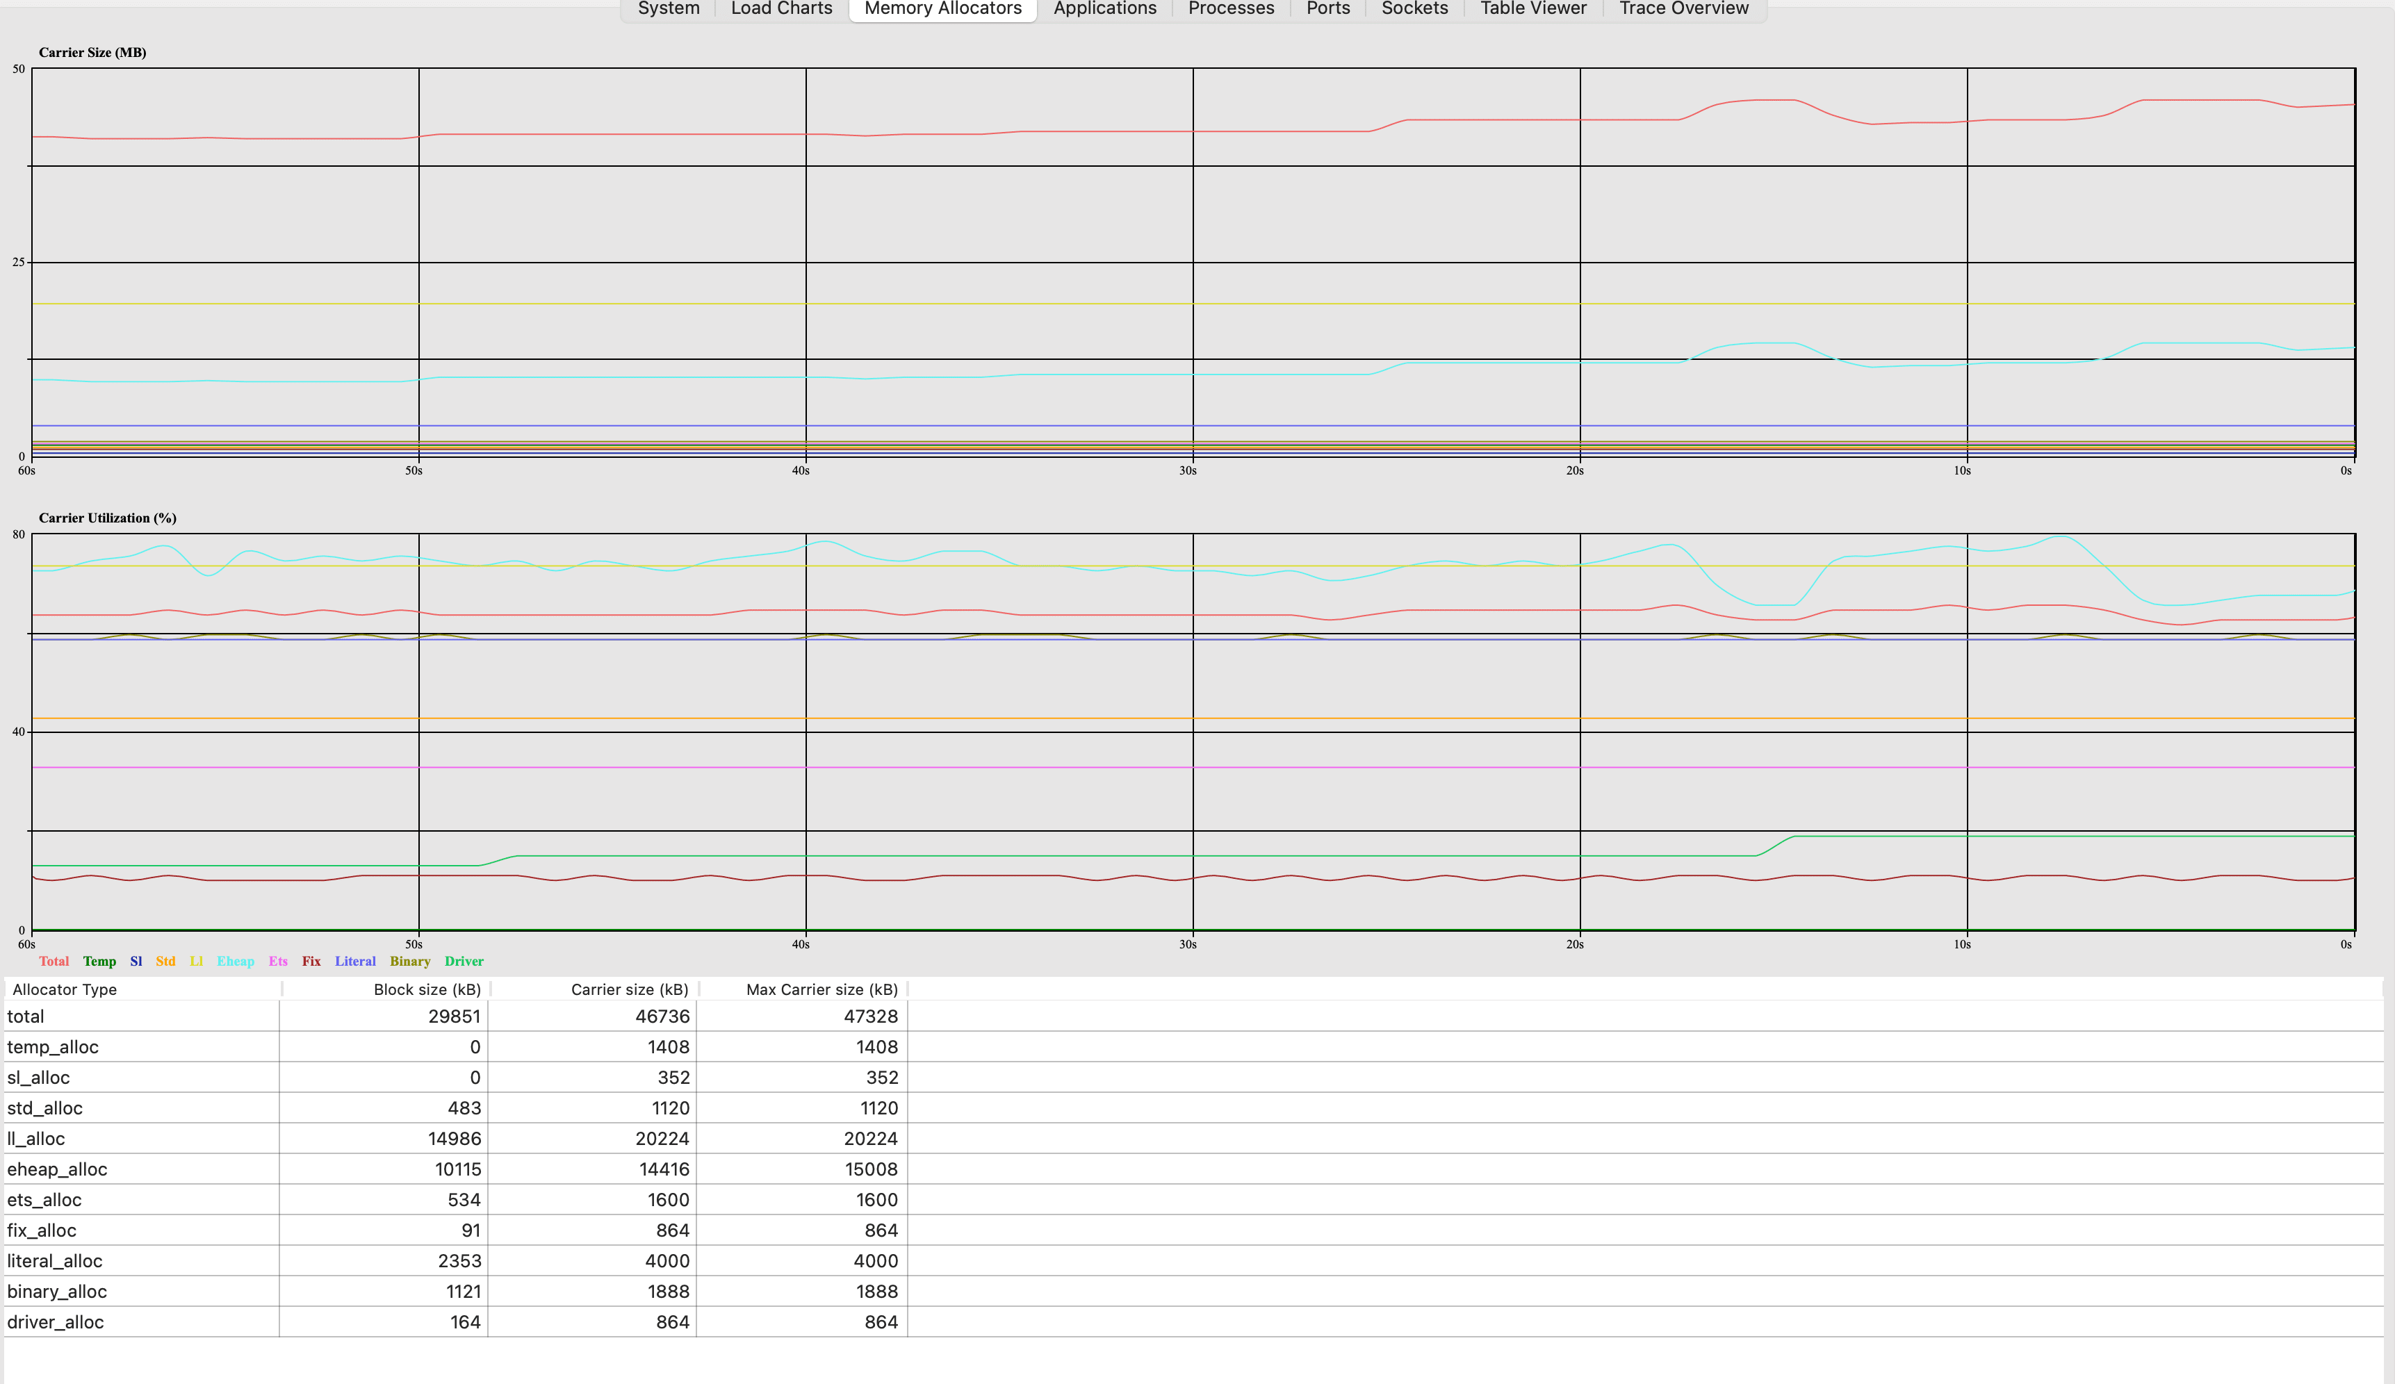
Task: Select the driver_alloc row
Action: (x=55, y=1322)
